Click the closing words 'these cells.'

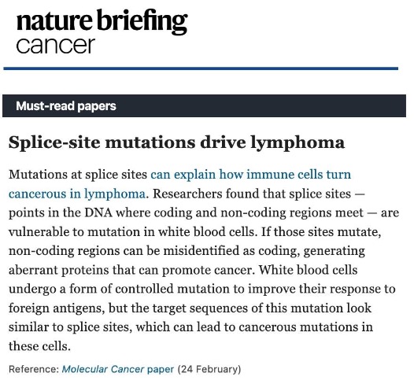pos(39,346)
